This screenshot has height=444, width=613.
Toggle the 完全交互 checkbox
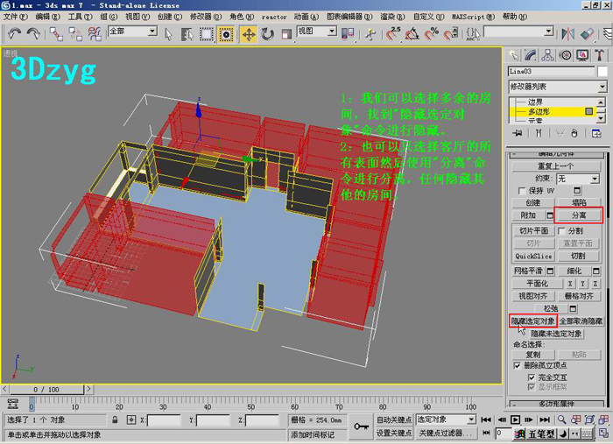(531, 377)
